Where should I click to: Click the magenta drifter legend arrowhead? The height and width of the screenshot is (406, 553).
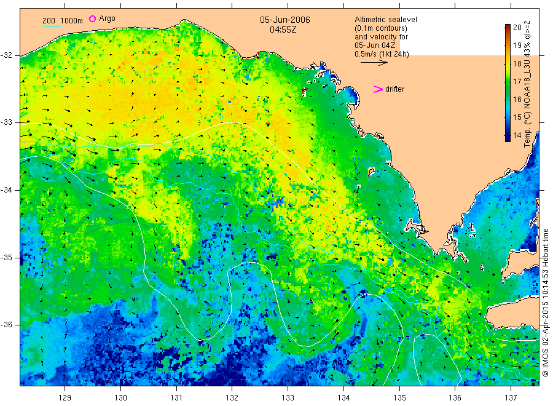[x=378, y=89]
